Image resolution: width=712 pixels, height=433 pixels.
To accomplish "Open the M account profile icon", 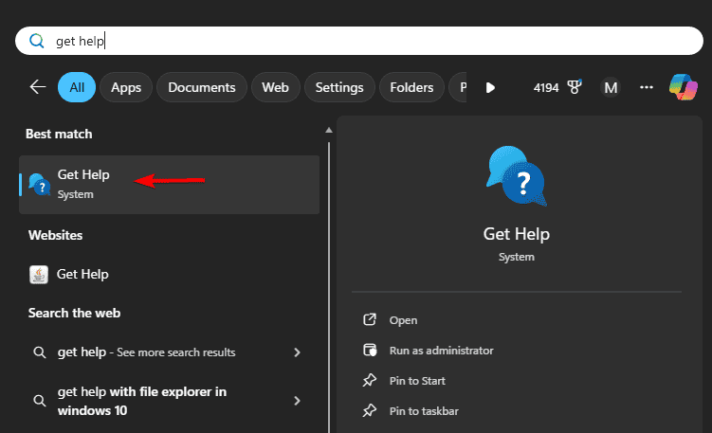I will click(x=611, y=87).
